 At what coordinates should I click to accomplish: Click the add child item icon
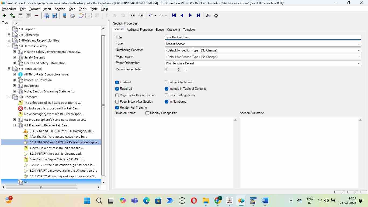click(x=12, y=16)
